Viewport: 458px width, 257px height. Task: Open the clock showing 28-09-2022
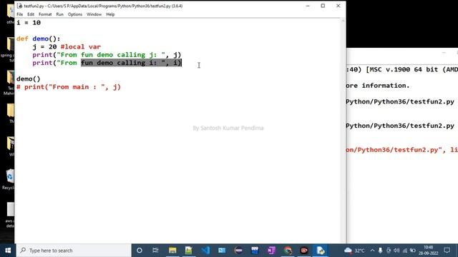pyautogui.click(x=428, y=251)
